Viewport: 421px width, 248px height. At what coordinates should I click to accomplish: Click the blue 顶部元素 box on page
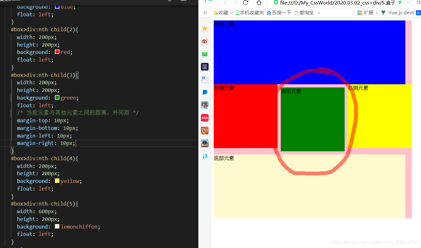(309, 52)
